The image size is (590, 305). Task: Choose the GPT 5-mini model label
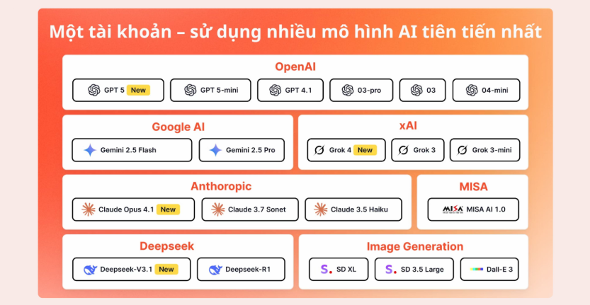pos(219,91)
